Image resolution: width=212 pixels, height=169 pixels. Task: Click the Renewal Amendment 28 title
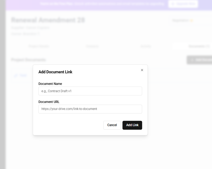pos(48,20)
